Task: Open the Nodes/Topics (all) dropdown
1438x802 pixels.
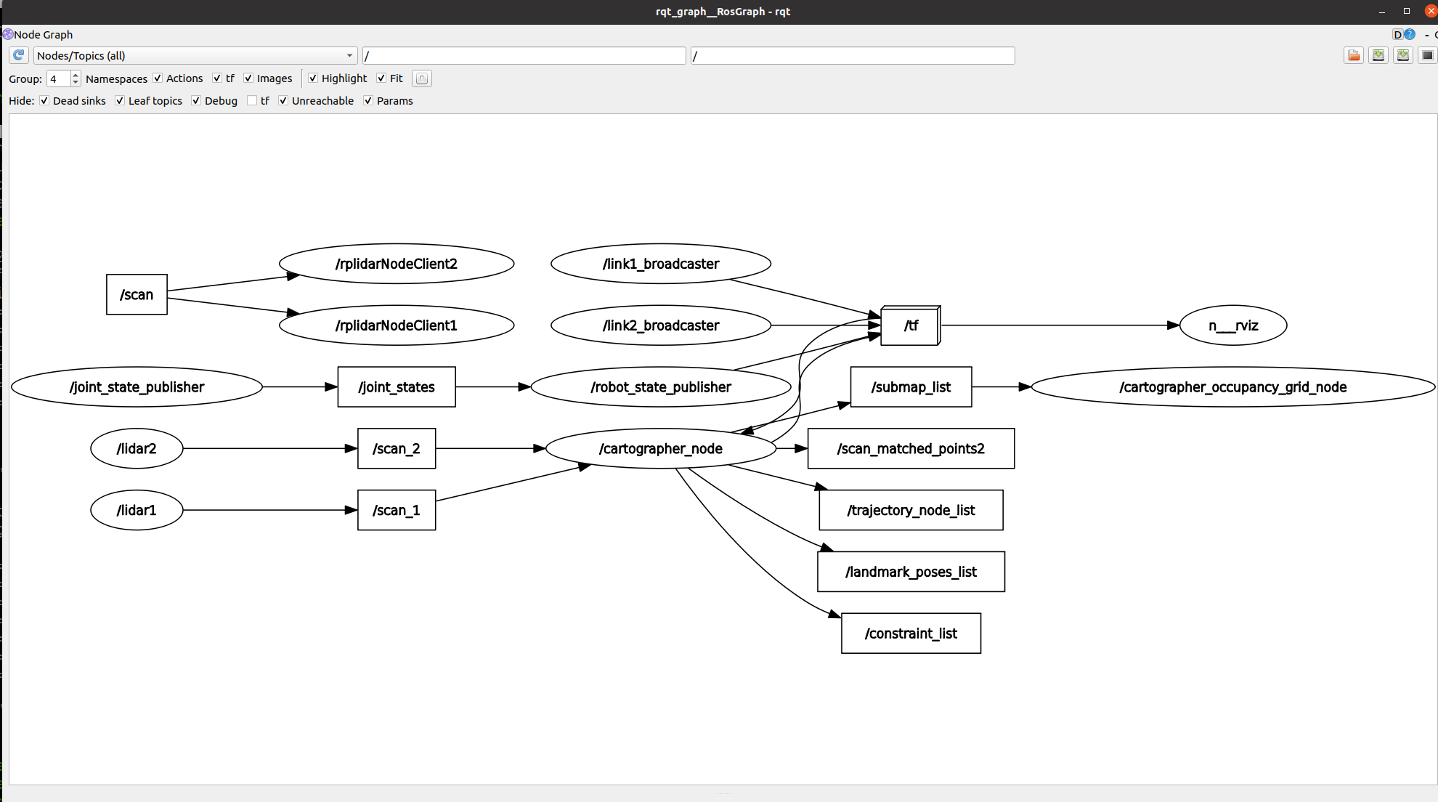Action: [x=195, y=55]
